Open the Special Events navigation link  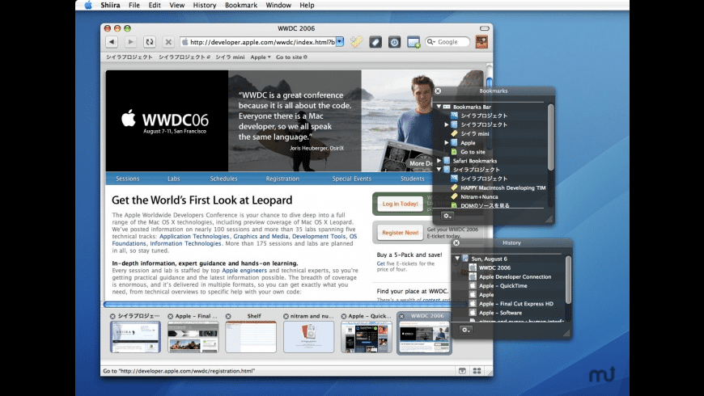pos(351,179)
